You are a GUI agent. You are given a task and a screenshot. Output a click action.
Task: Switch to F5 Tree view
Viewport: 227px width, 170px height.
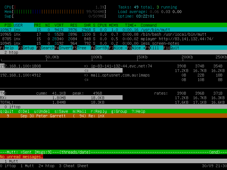point(82,48)
